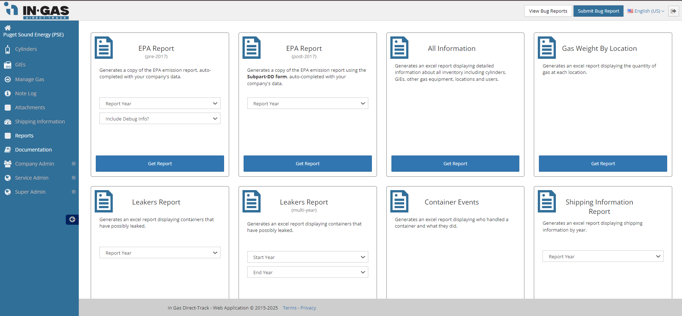
Task: Open the Privacy link in the footer
Action: [x=308, y=308]
